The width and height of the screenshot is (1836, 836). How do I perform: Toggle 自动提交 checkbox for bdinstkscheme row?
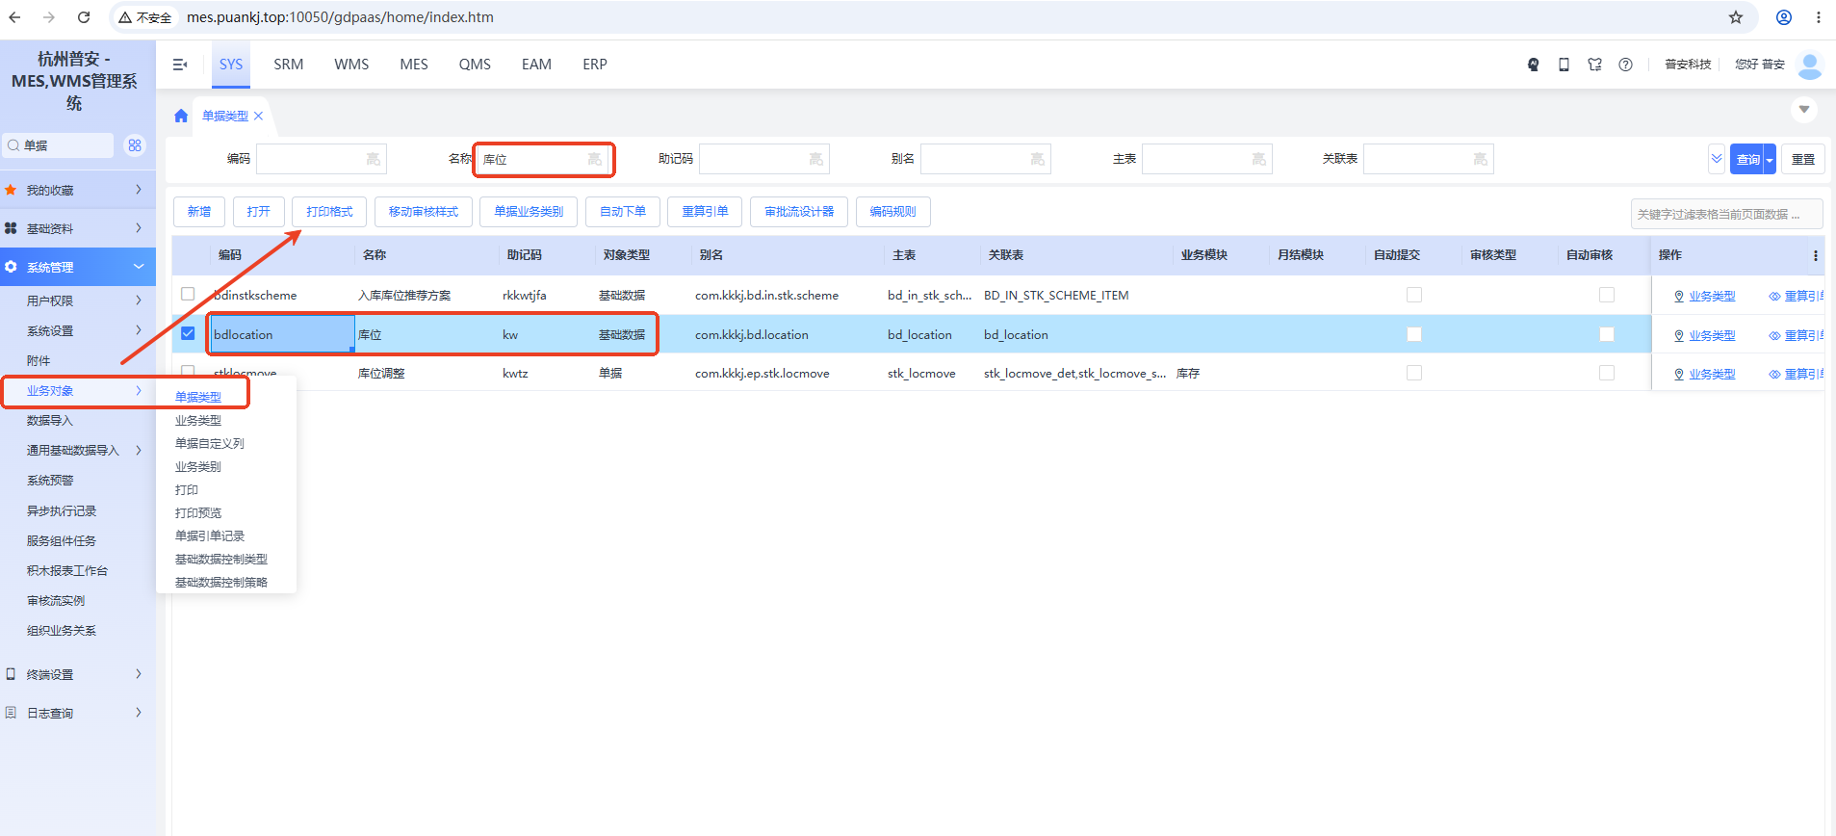click(1413, 295)
